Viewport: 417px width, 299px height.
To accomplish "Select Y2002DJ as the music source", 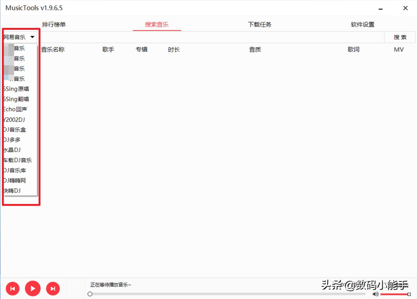I will (13, 119).
